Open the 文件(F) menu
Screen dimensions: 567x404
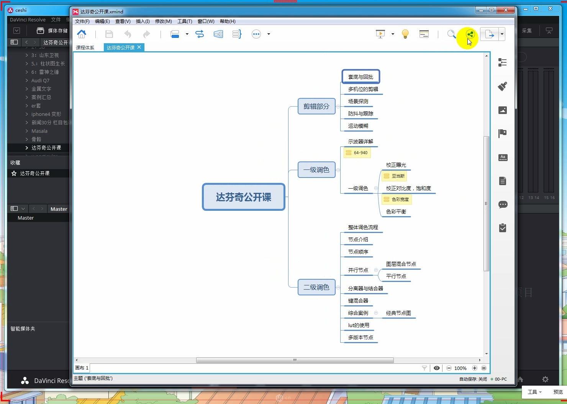[x=82, y=21]
